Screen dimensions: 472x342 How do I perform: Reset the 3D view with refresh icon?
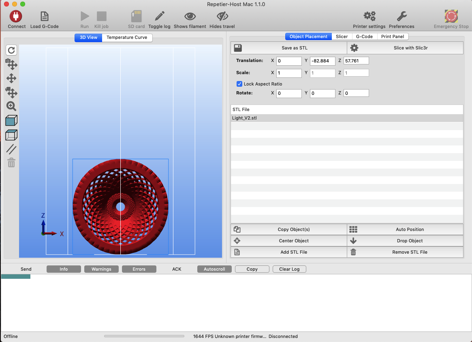click(11, 50)
